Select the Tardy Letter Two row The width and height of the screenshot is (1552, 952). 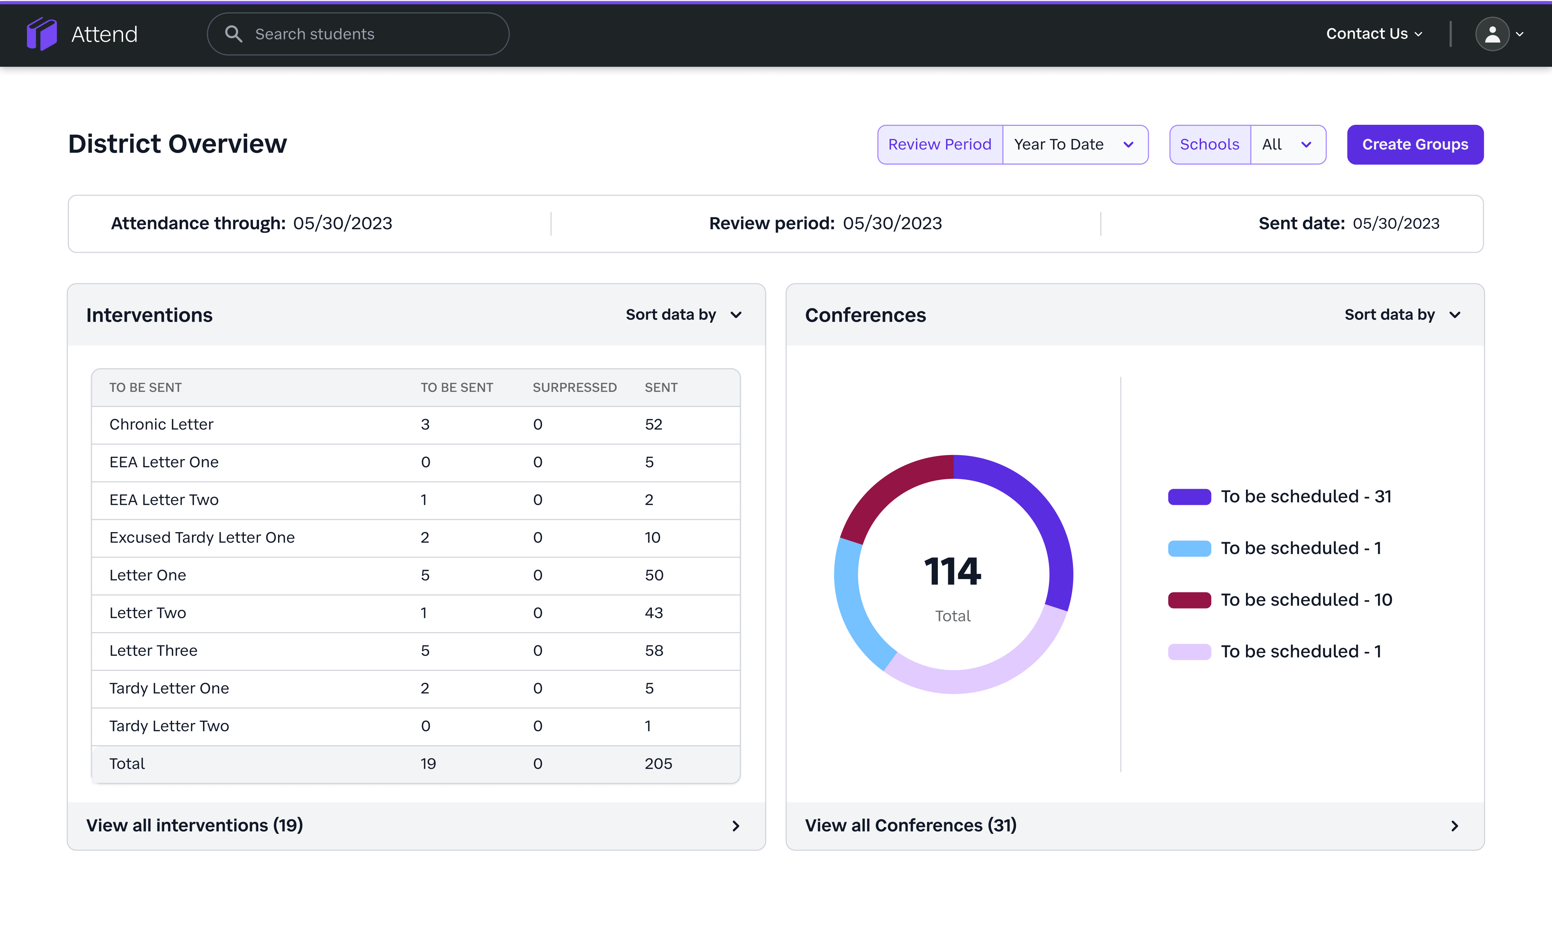tap(416, 727)
